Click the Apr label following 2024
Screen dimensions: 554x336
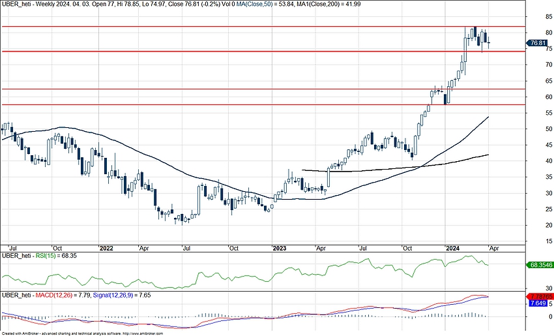[494, 249]
